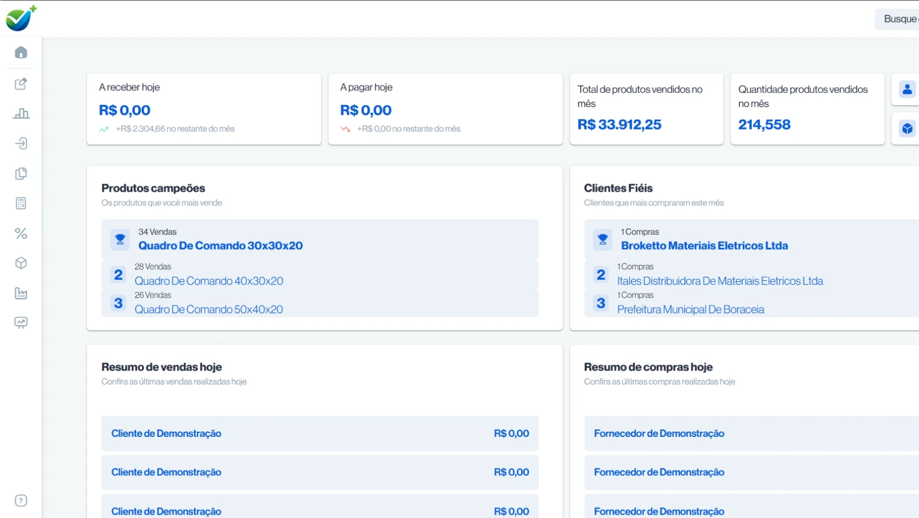Click the login arrow sidebar icon
The width and height of the screenshot is (919, 518).
(x=21, y=143)
